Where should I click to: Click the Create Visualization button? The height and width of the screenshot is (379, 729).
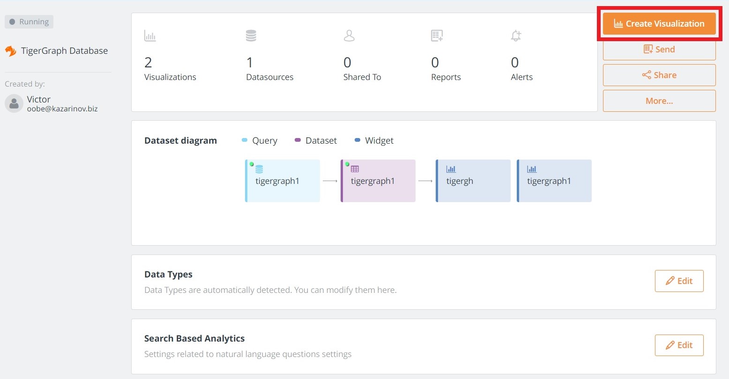tap(659, 24)
